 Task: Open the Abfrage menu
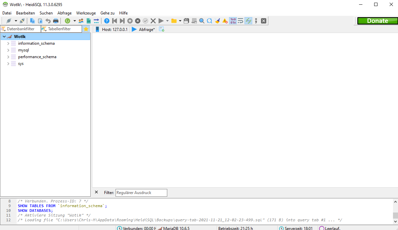[x=64, y=13]
